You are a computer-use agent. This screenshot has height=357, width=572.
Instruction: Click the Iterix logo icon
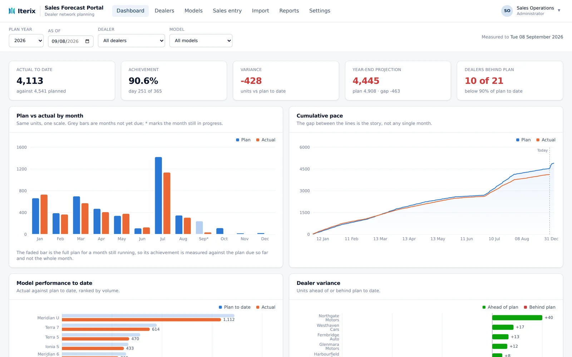pos(12,11)
